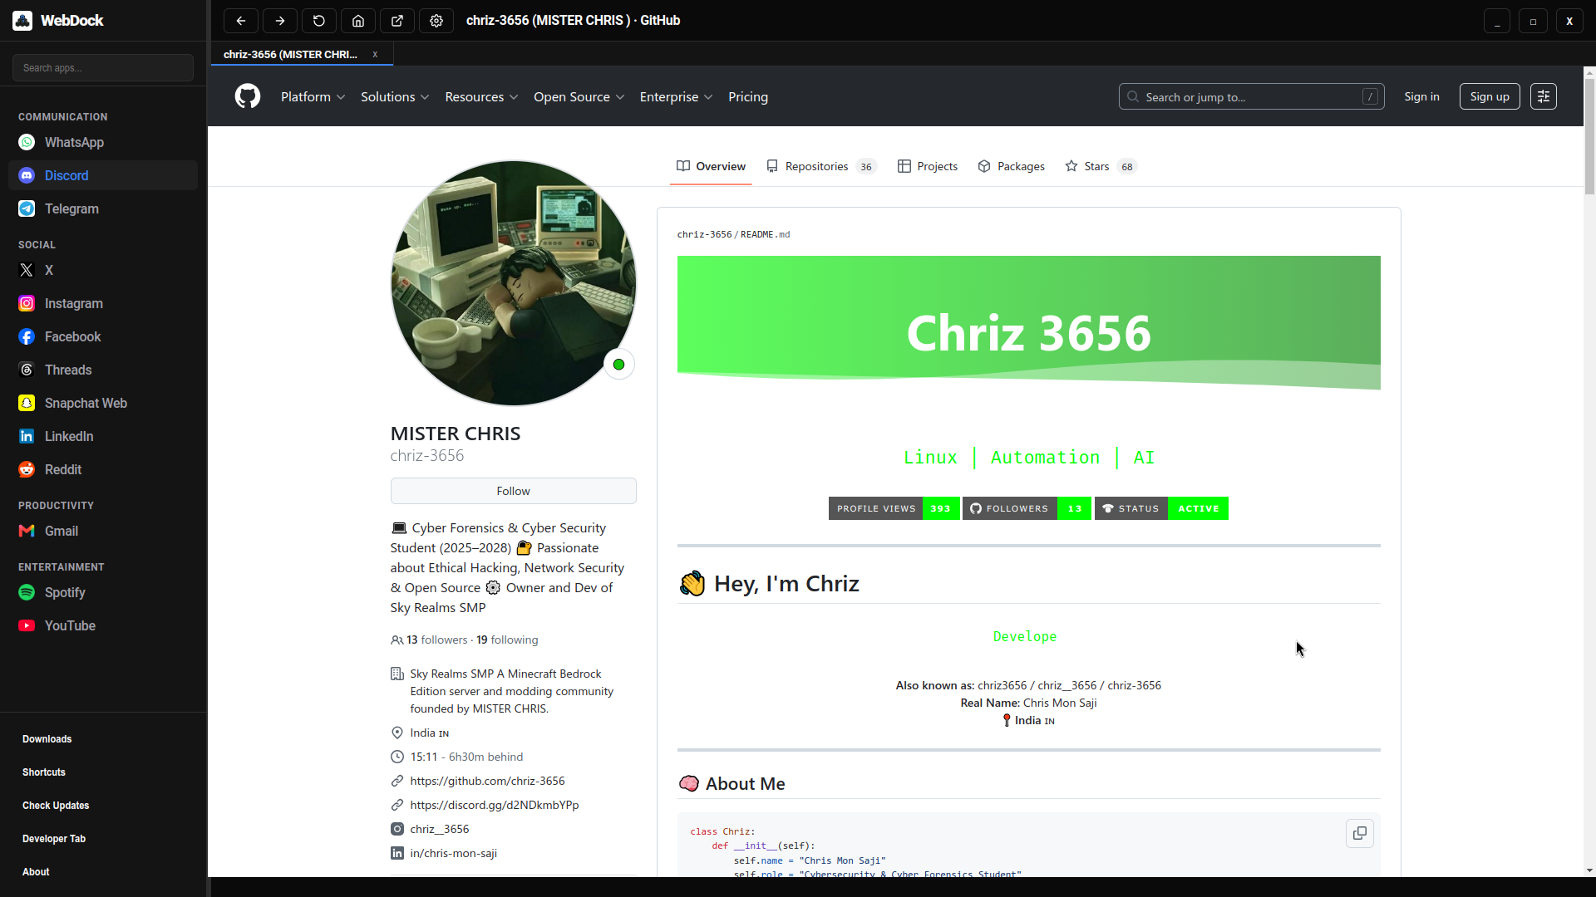Viewport: 1596px width, 897px height.
Task: Open Threads app
Action: click(103, 370)
